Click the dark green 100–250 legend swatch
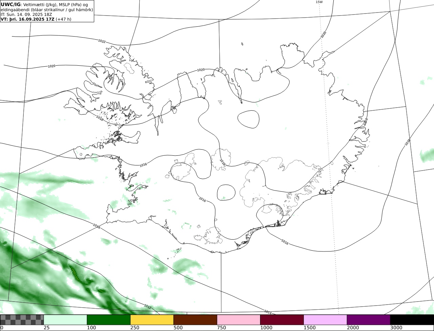This screenshot has width=434, height=331. pyautogui.click(x=109, y=320)
